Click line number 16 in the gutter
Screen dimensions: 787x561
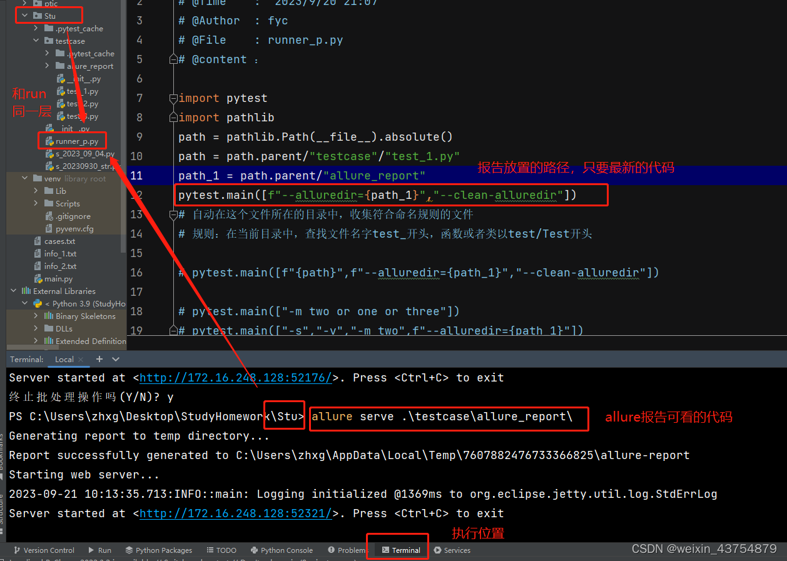point(137,273)
